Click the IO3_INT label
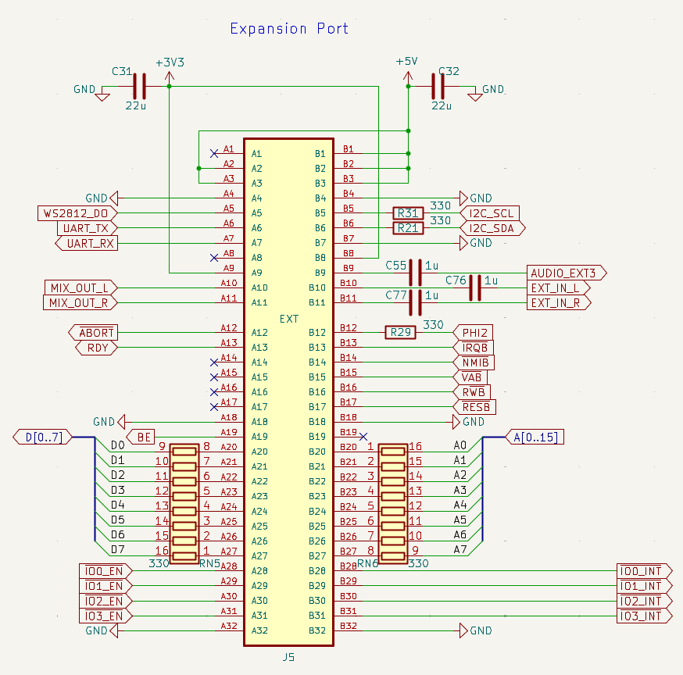Image resolution: width=683 pixels, height=675 pixels. [643, 616]
